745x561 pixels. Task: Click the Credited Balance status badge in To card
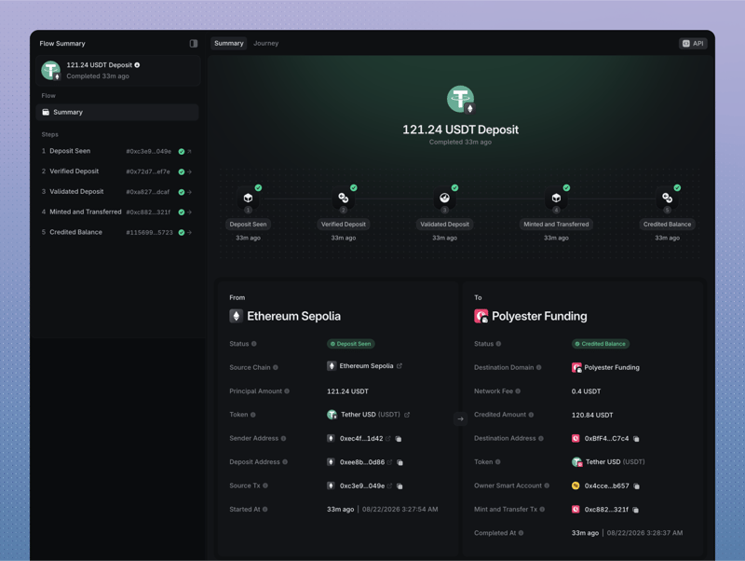(x=601, y=344)
